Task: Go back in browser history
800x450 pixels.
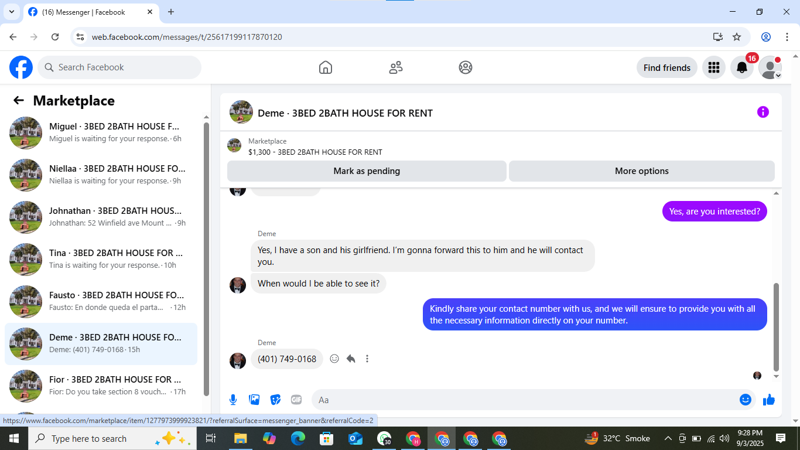Action: click(x=13, y=37)
